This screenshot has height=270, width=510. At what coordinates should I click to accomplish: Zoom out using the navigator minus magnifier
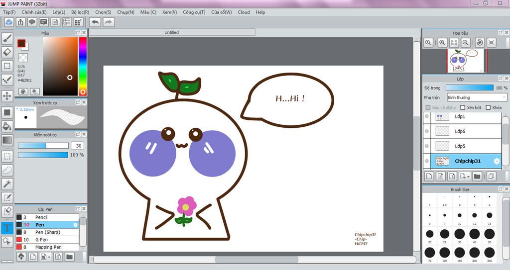[x=466, y=43]
